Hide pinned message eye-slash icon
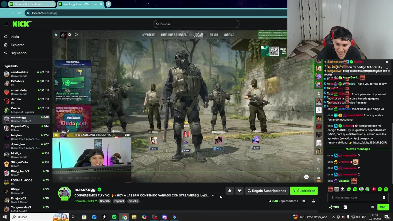The image size is (393, 221). coord(387,62)
